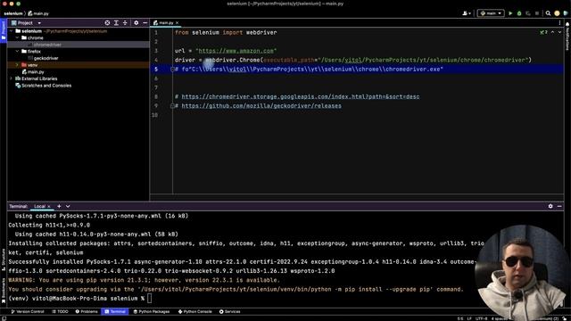
Task: Open Python Packages tool window
Action: pyautogui.click(x=152, y=311)
